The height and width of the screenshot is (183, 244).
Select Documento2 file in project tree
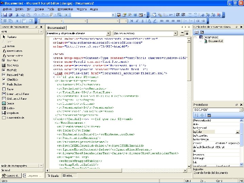215,41
